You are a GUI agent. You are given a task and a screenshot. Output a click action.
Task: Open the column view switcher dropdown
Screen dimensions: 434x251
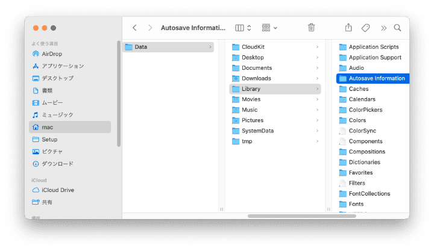(242, 28)
